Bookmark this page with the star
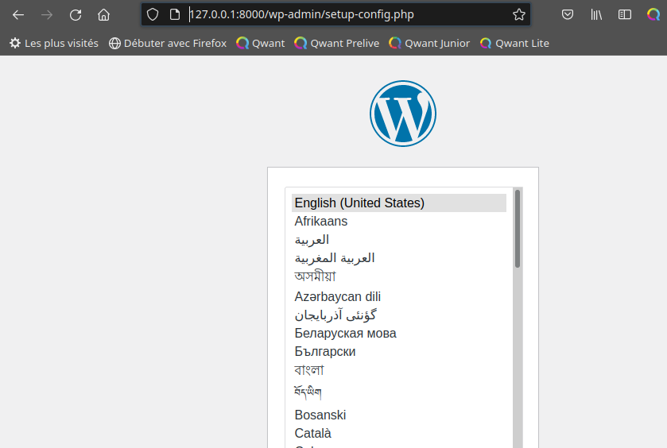 [x=518, y=14]
